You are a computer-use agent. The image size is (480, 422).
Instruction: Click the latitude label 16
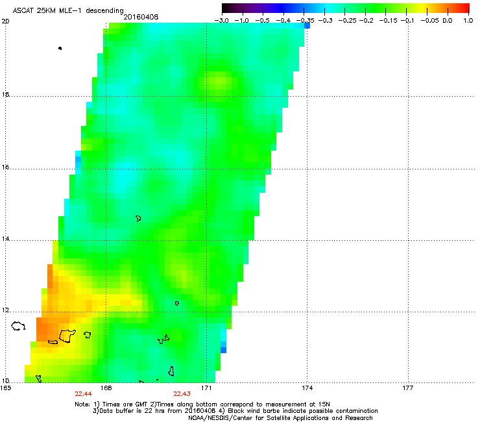point(5,167)
